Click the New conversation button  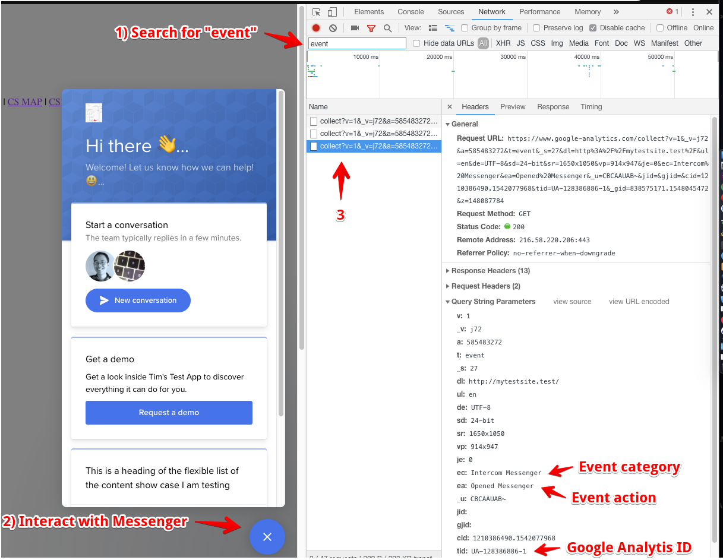pos(138,300)
